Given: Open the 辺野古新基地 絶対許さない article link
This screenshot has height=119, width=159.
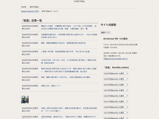Looking at the screenshot, I should pos(69,117).
